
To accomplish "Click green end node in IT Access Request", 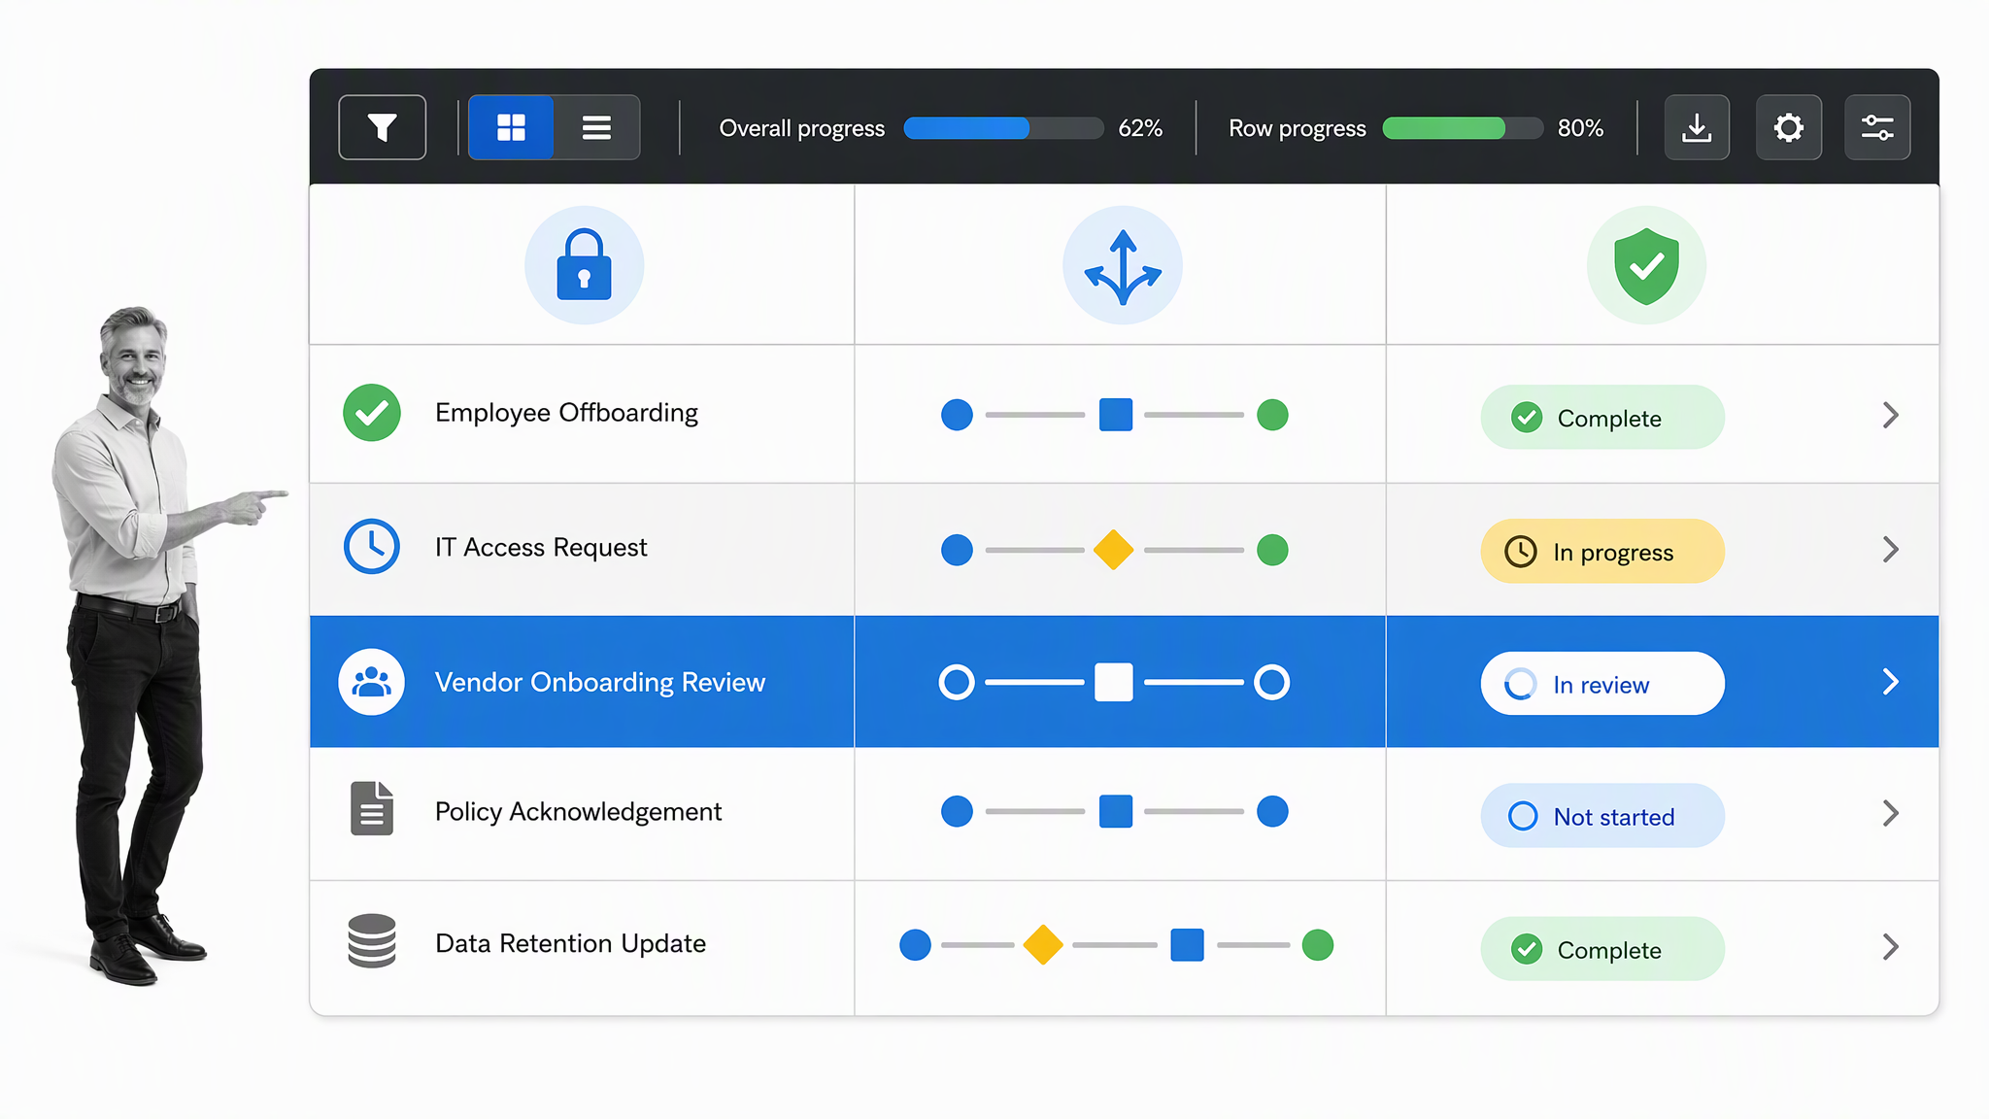I will [x=1272, y=550].
